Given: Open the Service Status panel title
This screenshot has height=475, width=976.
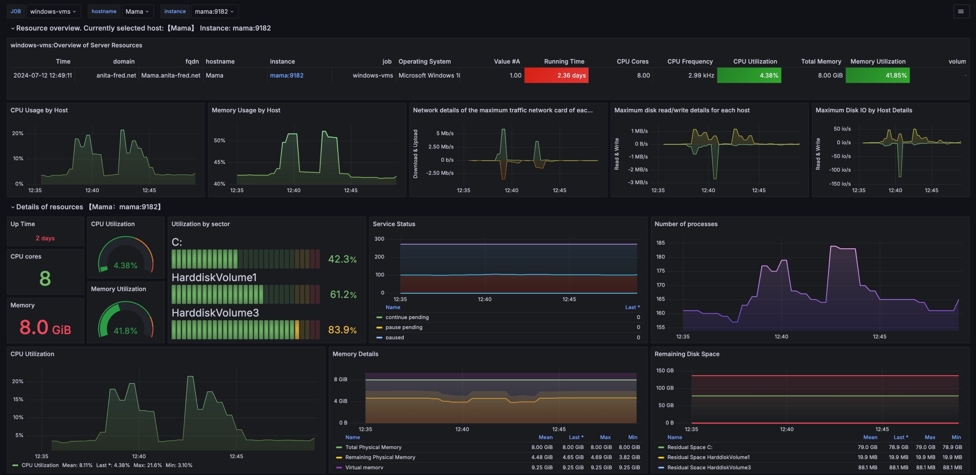Looking at the screenshot, I should [394, 224].
